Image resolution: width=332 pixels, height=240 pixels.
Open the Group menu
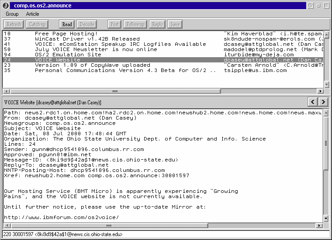click(x=12, y=14)
